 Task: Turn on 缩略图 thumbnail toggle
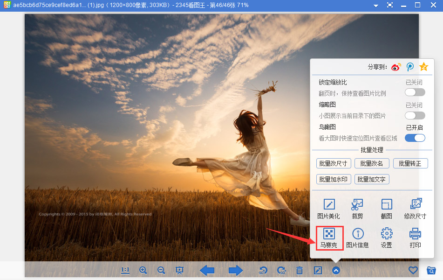[x=415, y=115]
